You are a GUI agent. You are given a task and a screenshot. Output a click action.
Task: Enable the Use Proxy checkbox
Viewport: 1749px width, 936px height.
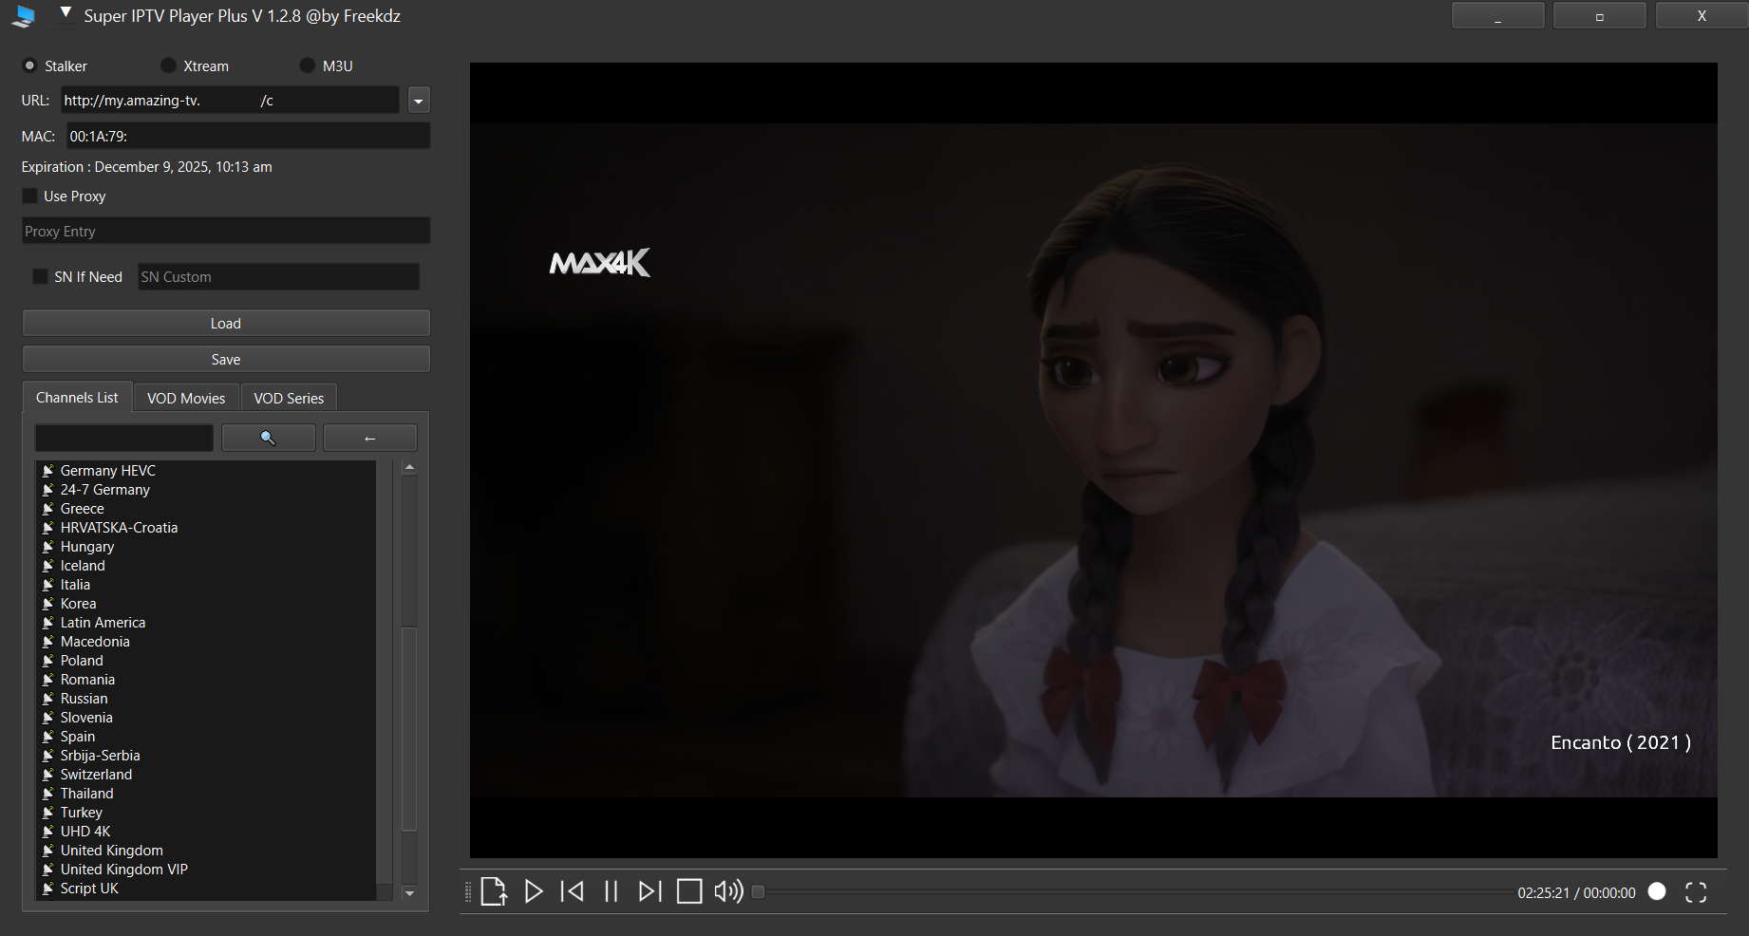30,196
